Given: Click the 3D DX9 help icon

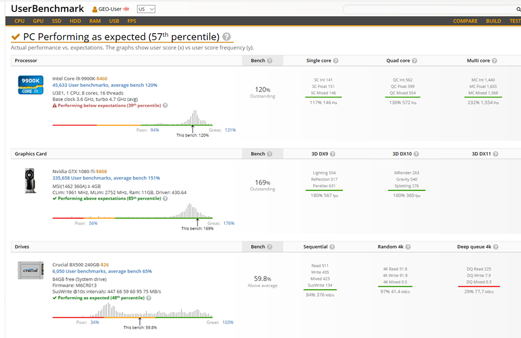Looking at the screenshot, I should coord(333,154).
